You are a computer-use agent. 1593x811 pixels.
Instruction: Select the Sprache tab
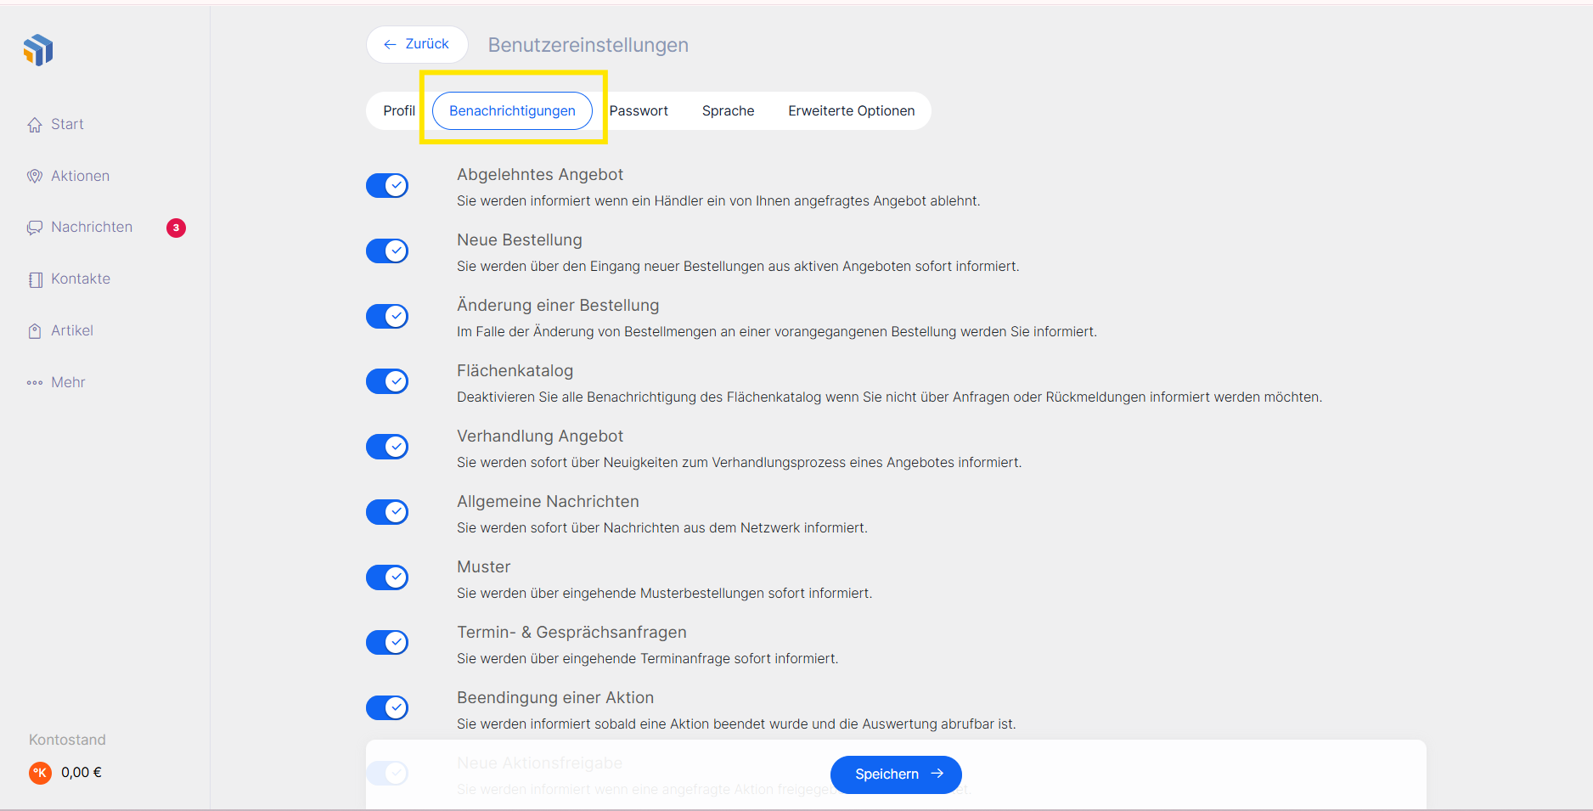[728, 111]
